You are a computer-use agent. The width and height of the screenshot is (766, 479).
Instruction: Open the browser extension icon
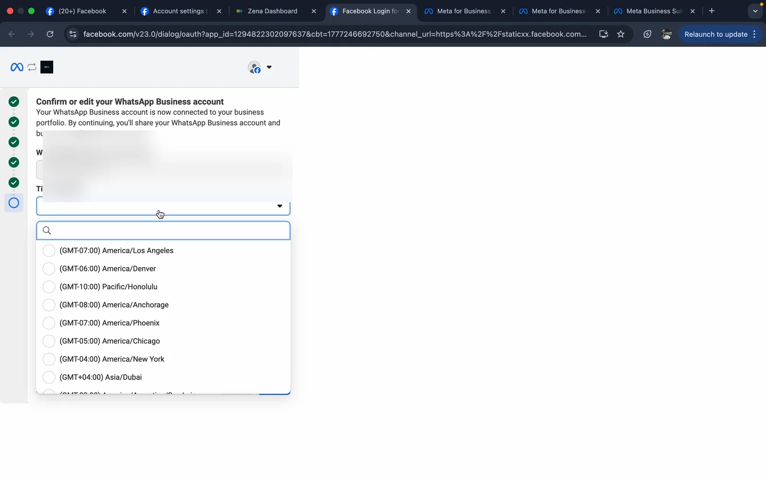point(647,34)
